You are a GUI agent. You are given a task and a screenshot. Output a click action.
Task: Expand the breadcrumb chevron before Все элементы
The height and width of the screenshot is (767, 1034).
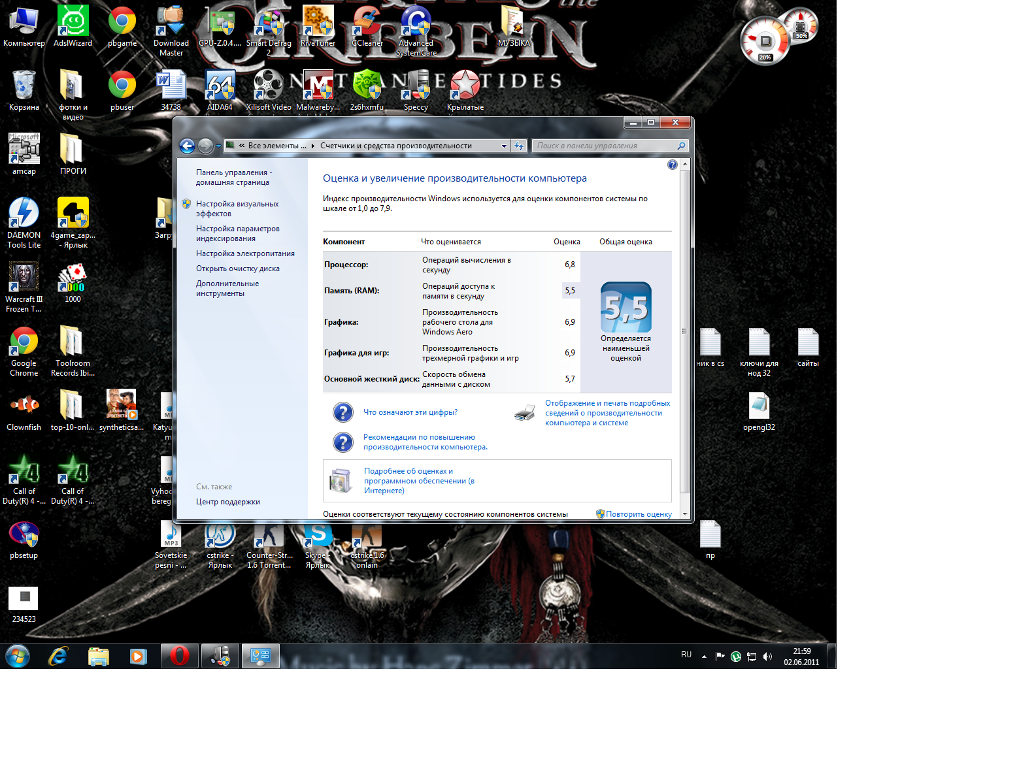point(242,146)
